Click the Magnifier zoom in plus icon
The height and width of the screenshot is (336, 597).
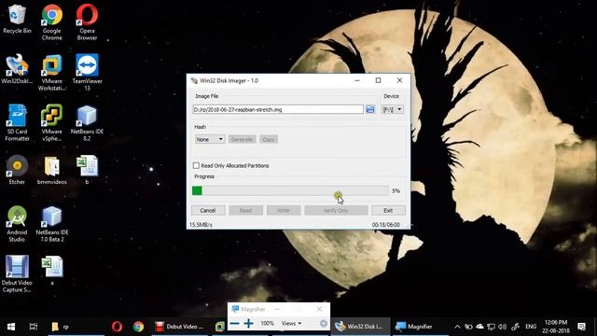[249, 324]
